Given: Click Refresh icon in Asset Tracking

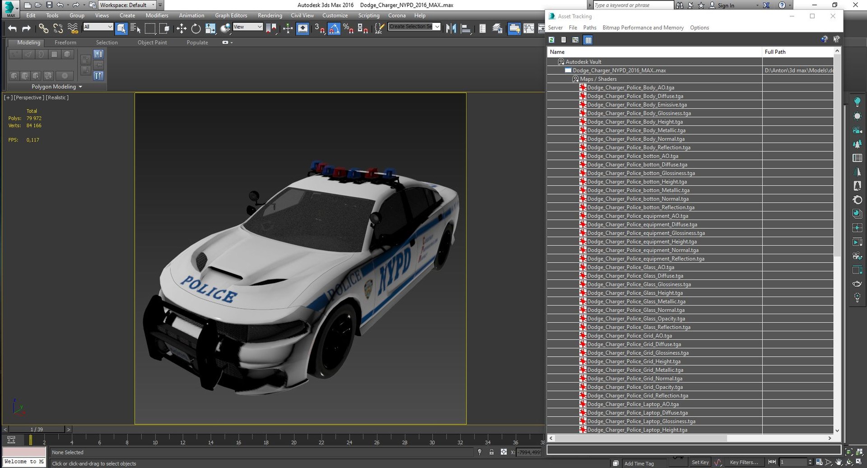Looking at the screenshot, I should click(551, 40).
